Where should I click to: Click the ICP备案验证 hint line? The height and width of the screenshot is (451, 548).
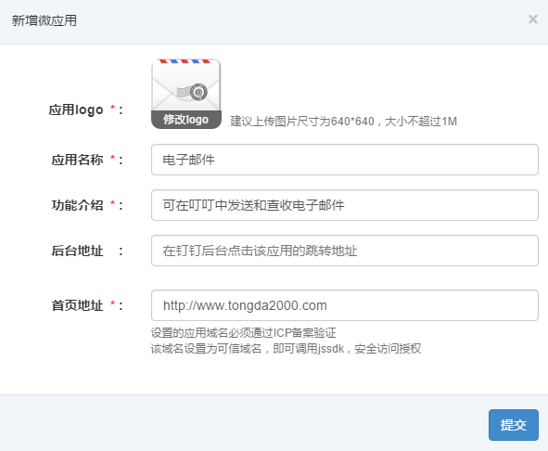coord(243,333)
